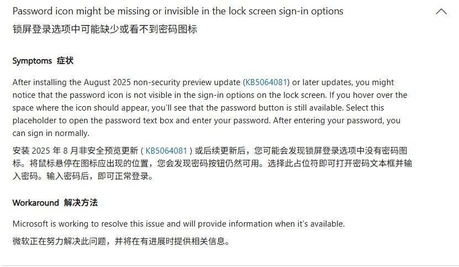Open the KB5064081 link in the English paragraph

click(x=266, y=82)
